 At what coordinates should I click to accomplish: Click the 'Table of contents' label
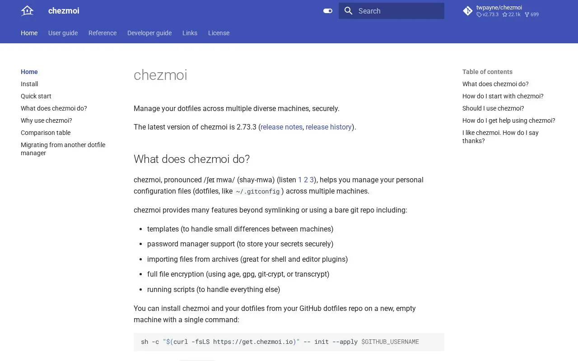(487, 72)
